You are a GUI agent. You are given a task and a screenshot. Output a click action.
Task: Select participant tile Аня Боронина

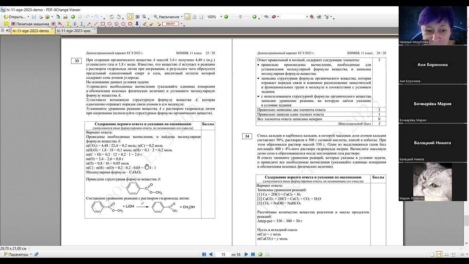(x=433, y=65)
